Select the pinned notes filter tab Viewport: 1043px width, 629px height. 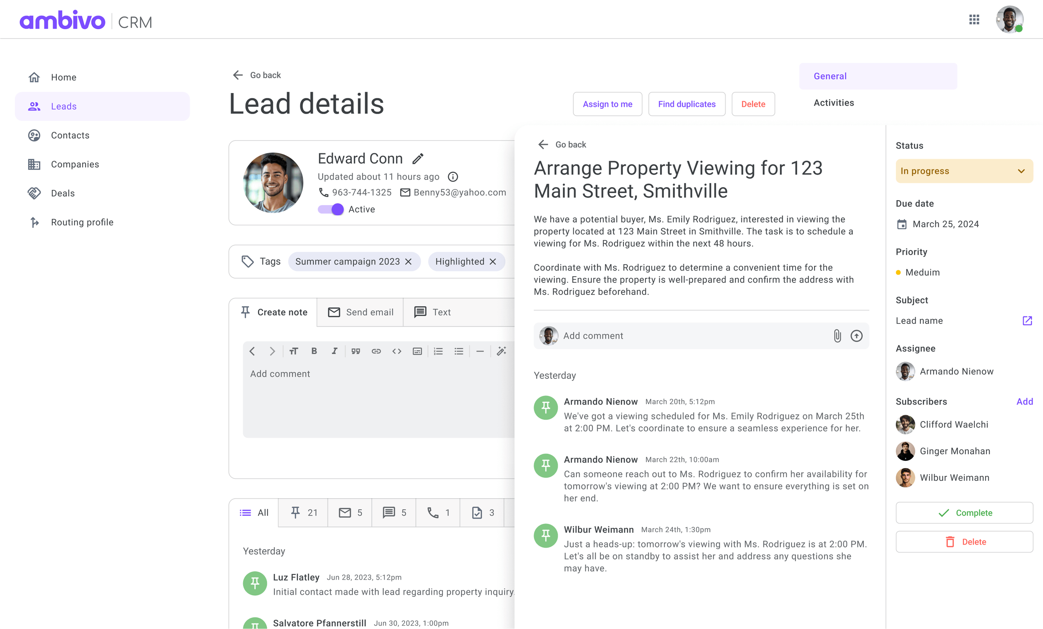click(303, 513)
